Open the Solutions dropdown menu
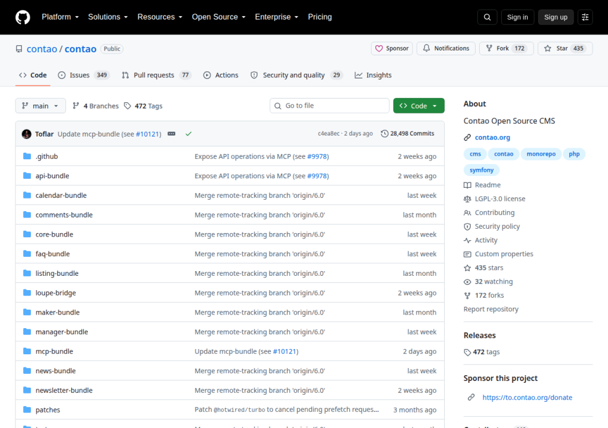This screenshot has height=428, width=608. click(108, 17)
